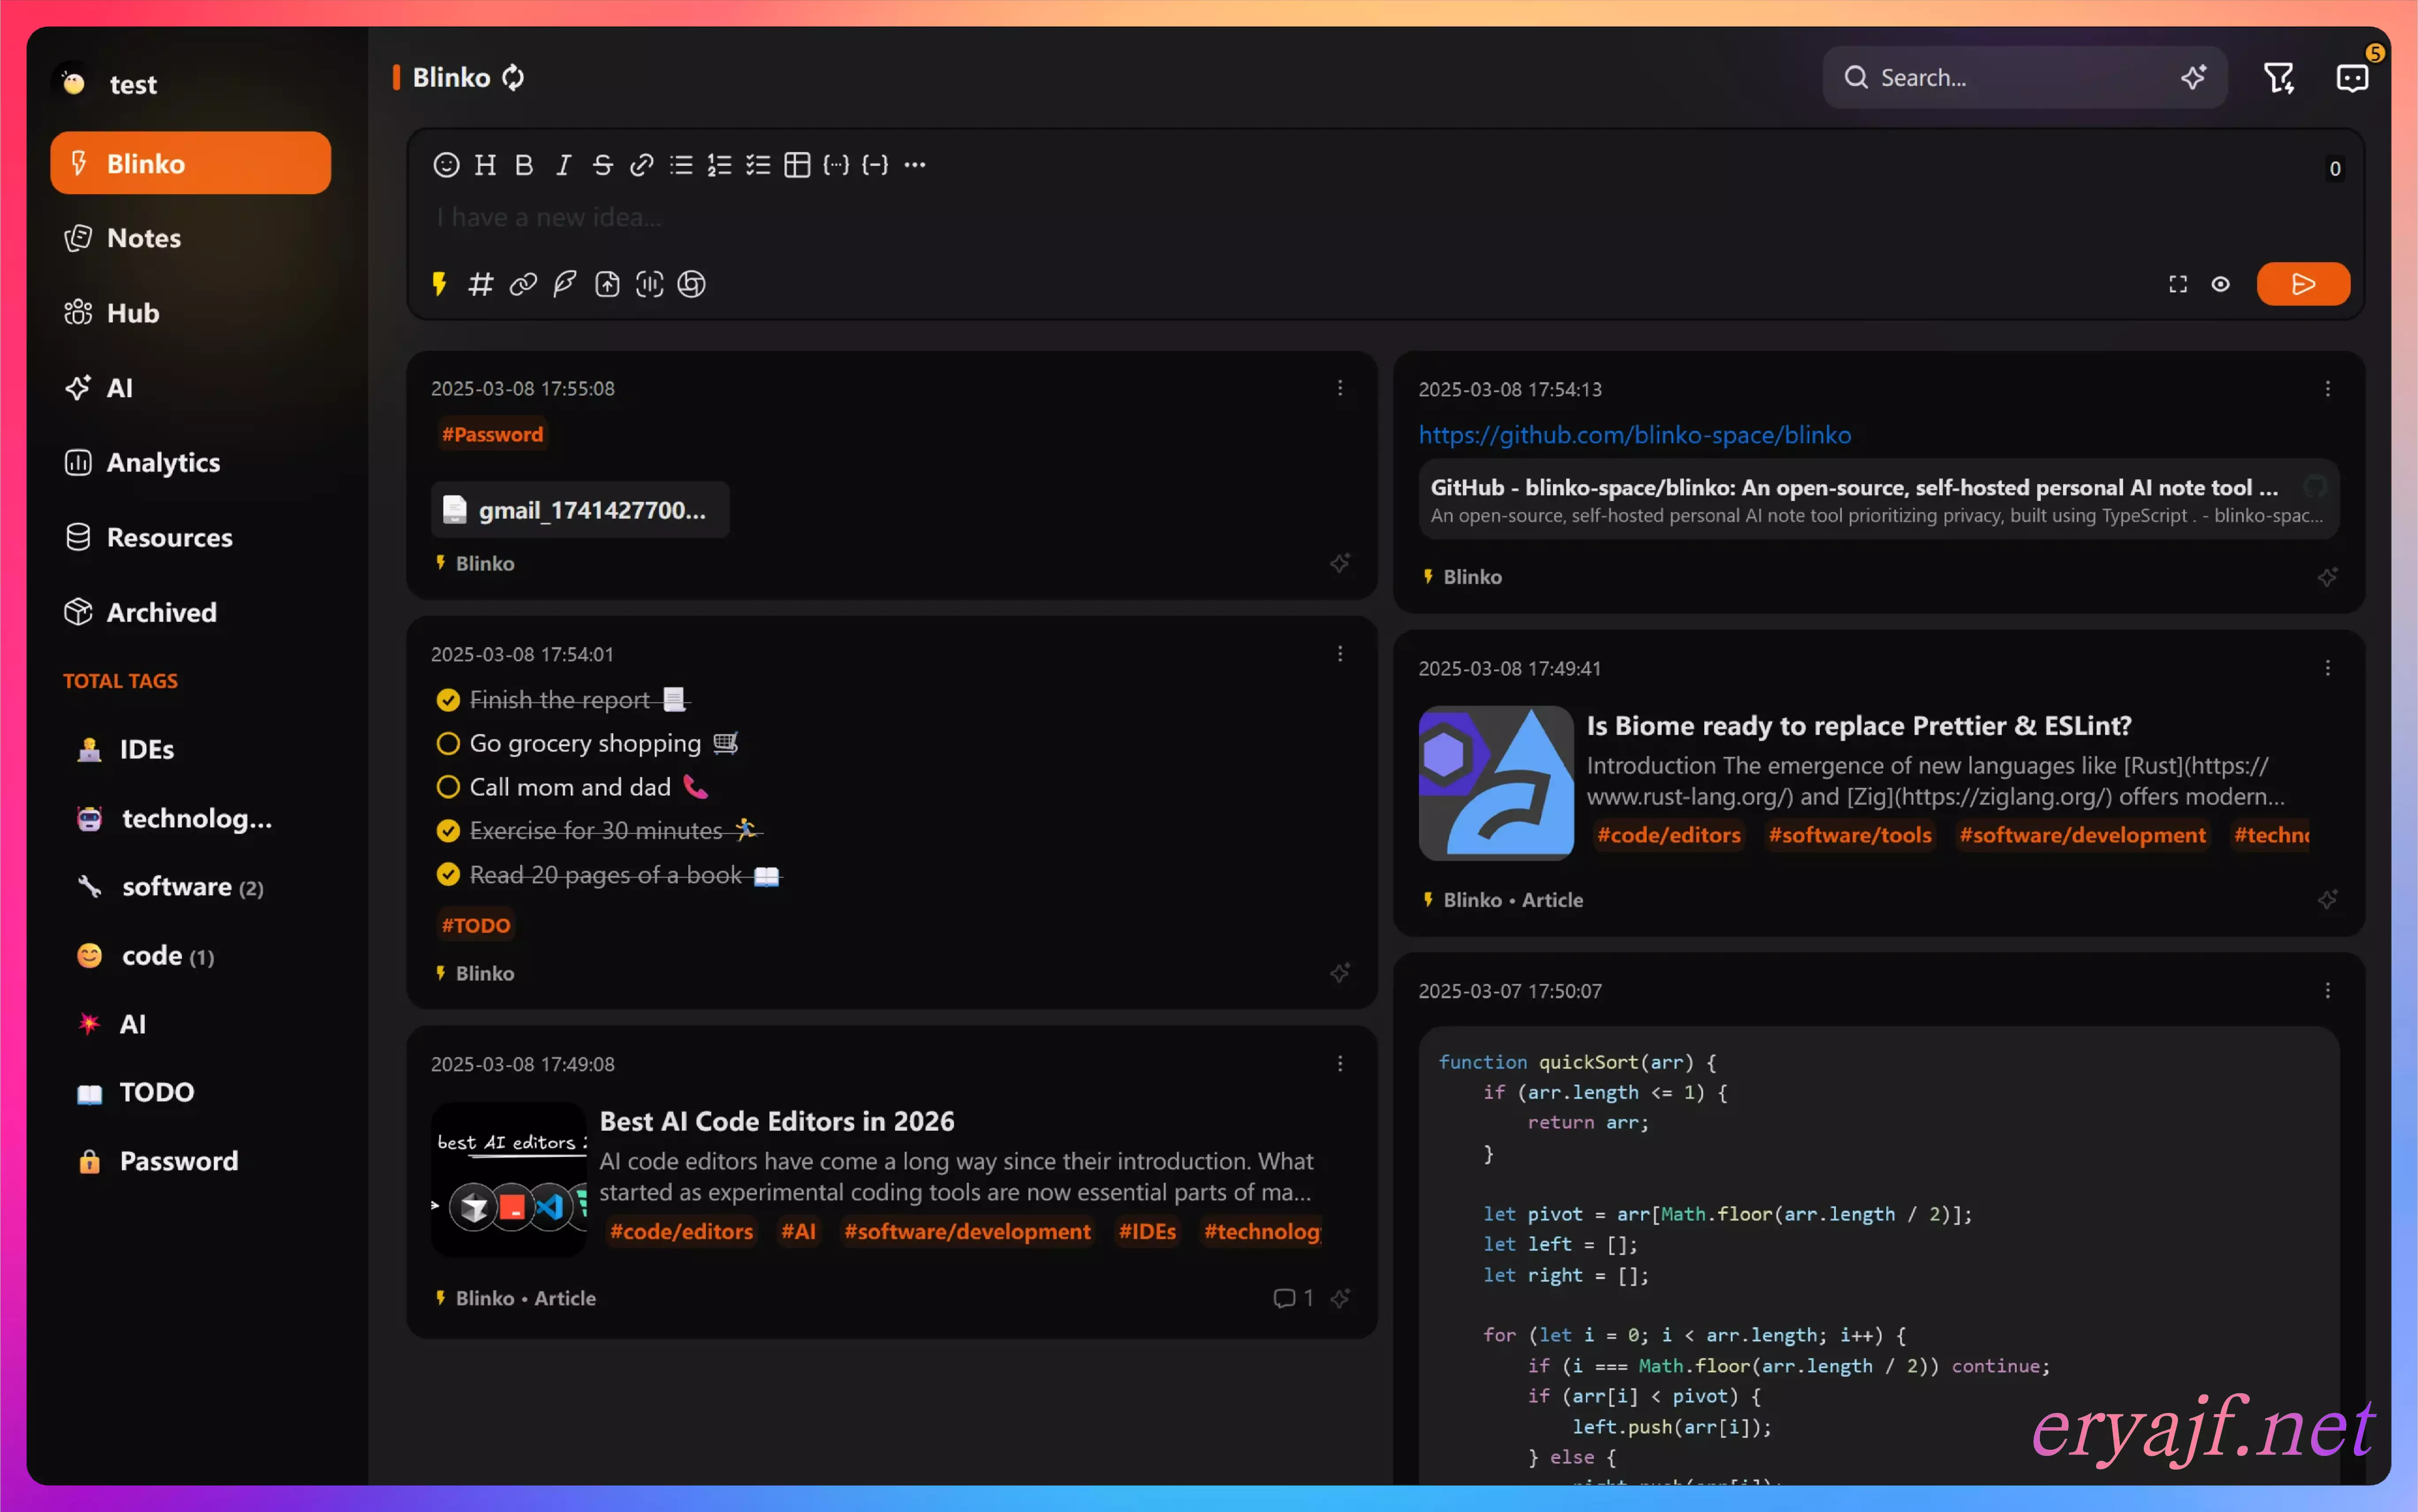Click the #TODO tag chip
2418x1512 pixels.
coord(476,925)
